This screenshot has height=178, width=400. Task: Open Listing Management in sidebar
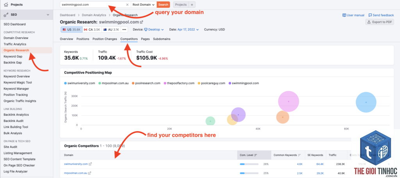coord(18,153)
